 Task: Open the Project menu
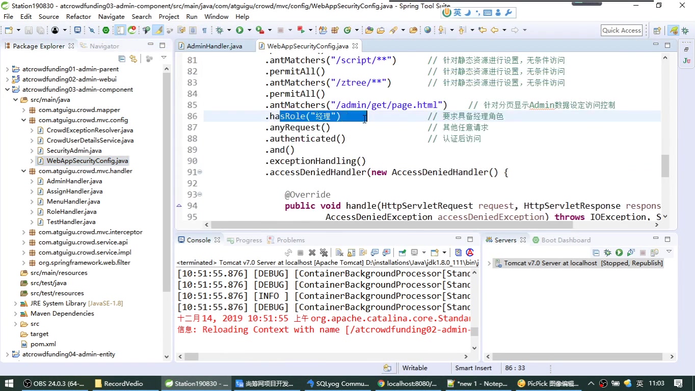(169, 16)
